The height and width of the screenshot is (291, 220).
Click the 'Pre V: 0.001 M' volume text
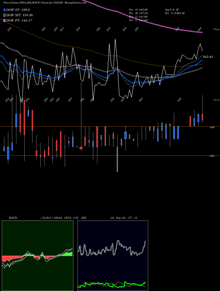pos(174,13)
